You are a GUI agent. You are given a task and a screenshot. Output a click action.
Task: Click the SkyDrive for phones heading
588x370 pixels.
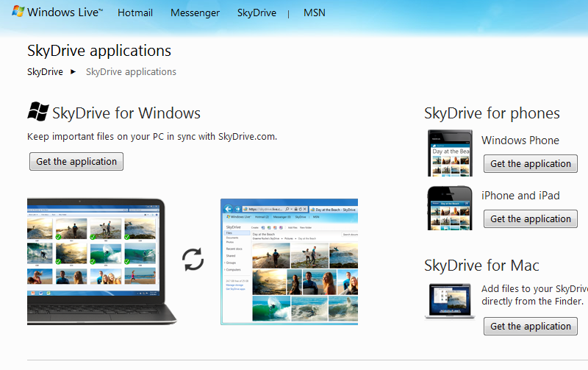(492, 113)
